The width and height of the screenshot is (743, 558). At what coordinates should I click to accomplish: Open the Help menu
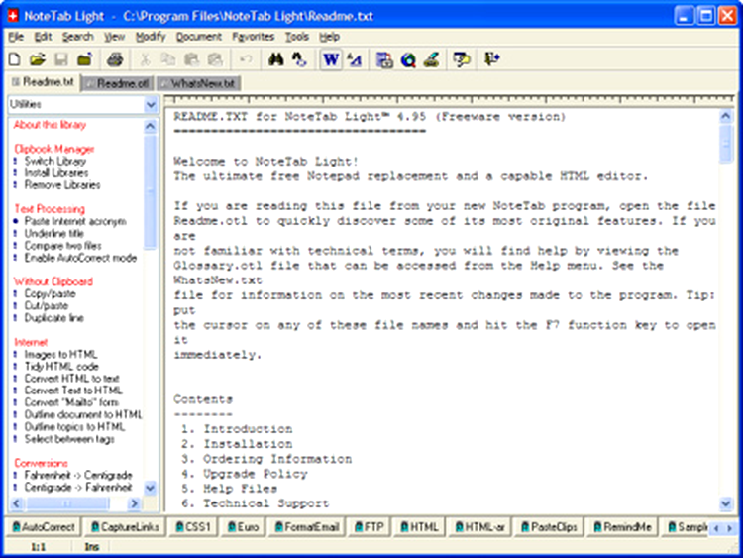click(x=329, y=37)
